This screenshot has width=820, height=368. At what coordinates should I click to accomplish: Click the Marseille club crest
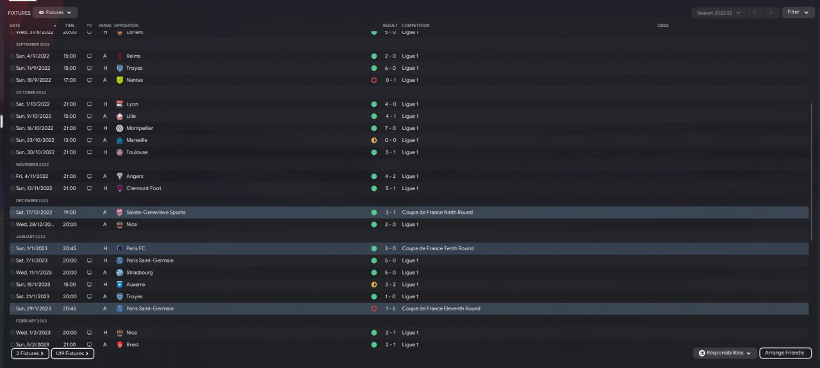120,140
